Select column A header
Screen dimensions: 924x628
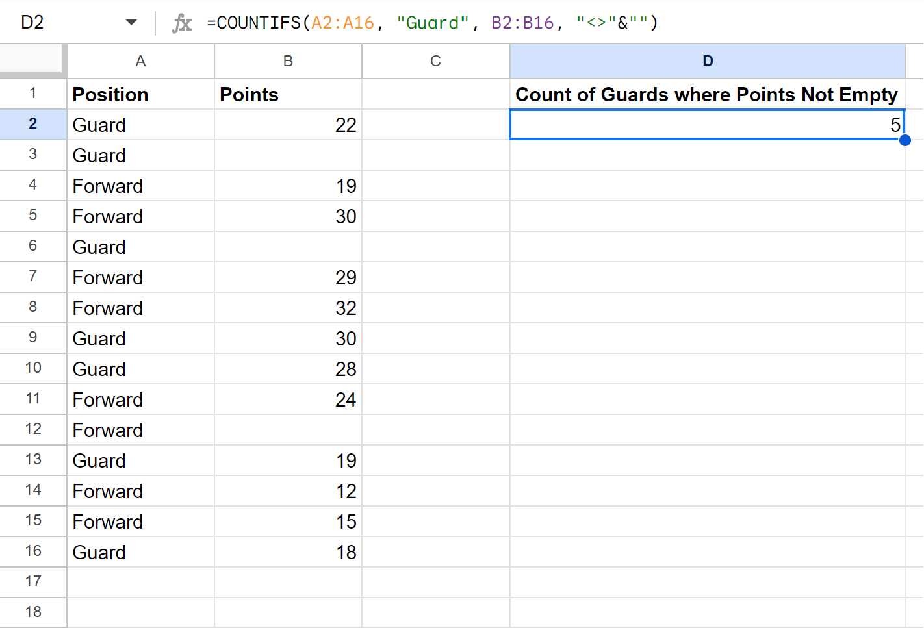coord(140,61)
